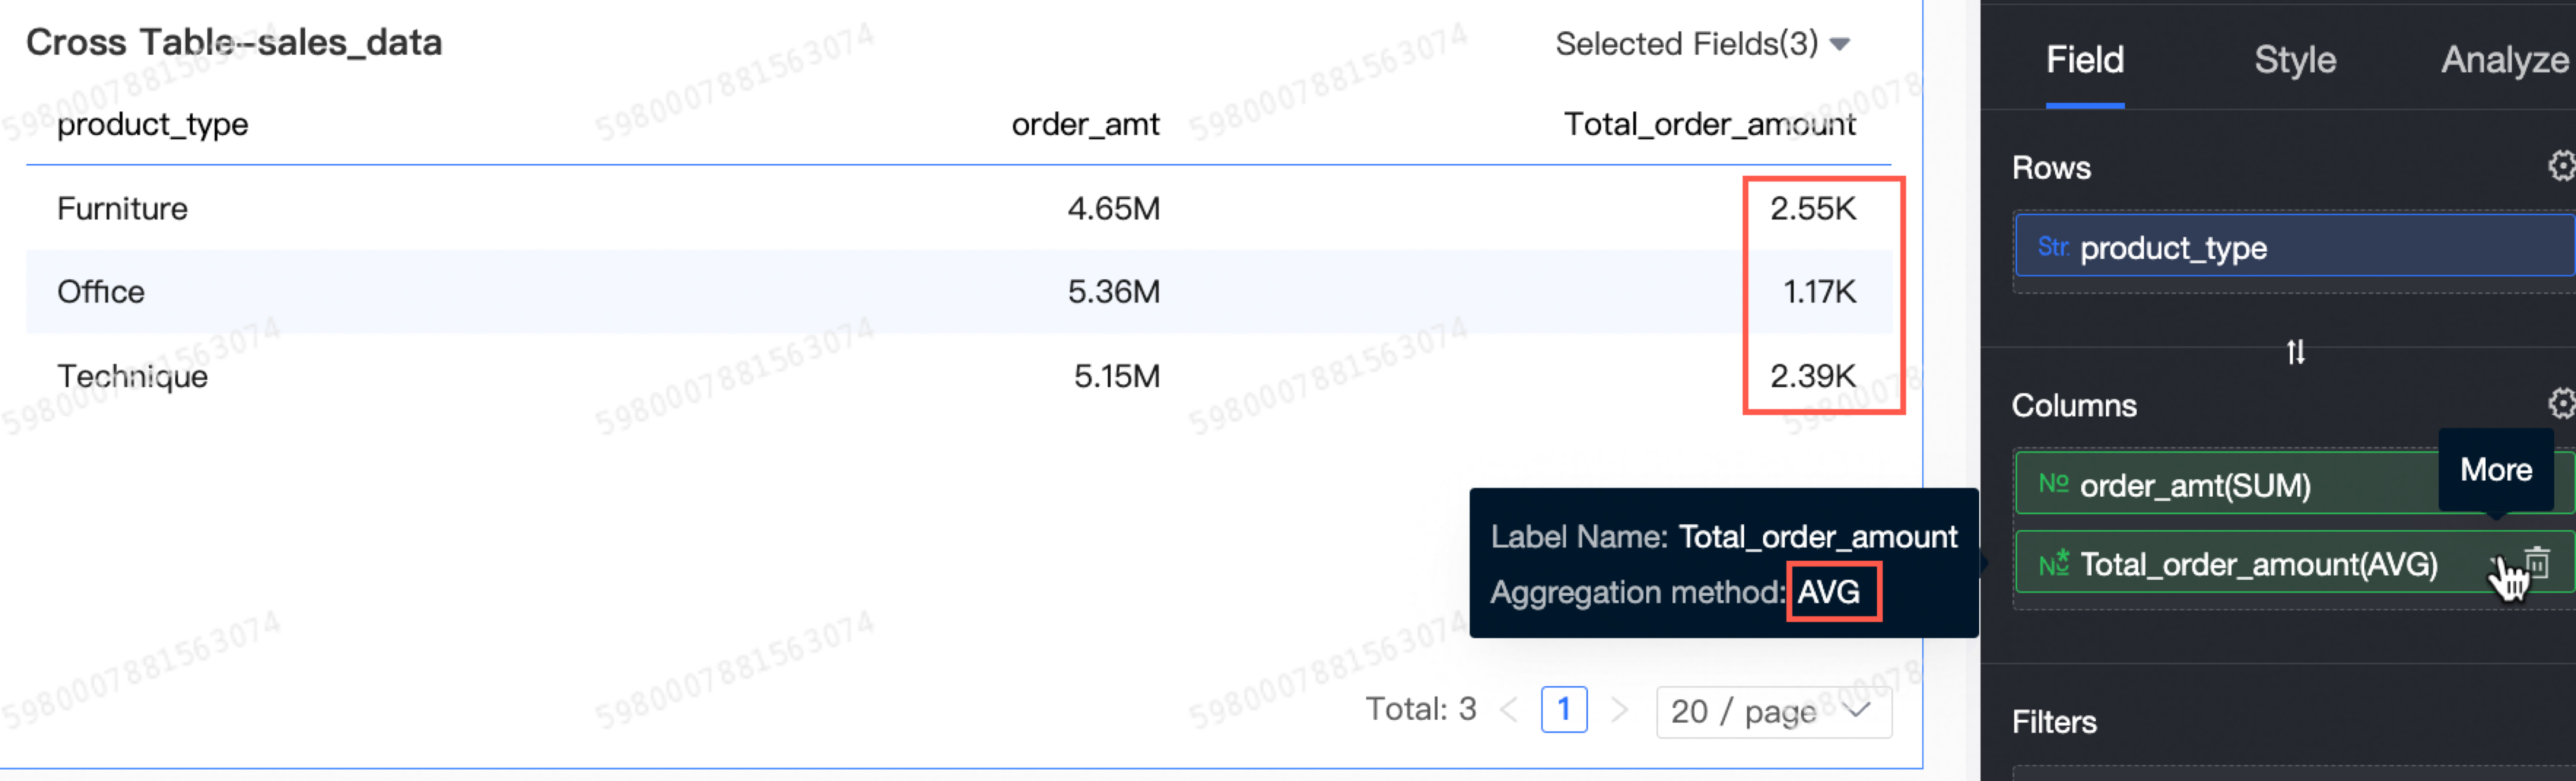2576x781 pixels.
Task: Open the Rows settings gear
Action: (2561, 166)
